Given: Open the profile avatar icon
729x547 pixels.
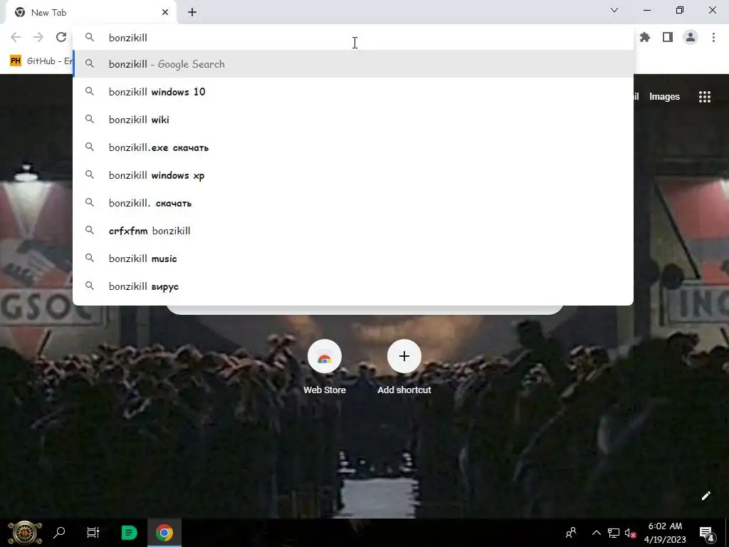Looking at the screenshot, I should click(x=691, y=37).
